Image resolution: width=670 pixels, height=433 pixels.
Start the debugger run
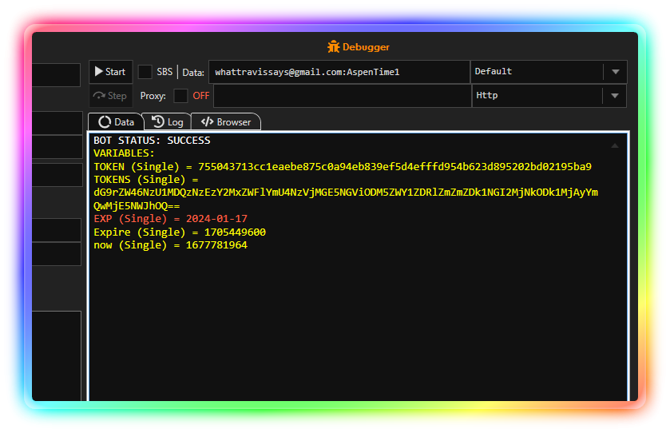[111, 72]
